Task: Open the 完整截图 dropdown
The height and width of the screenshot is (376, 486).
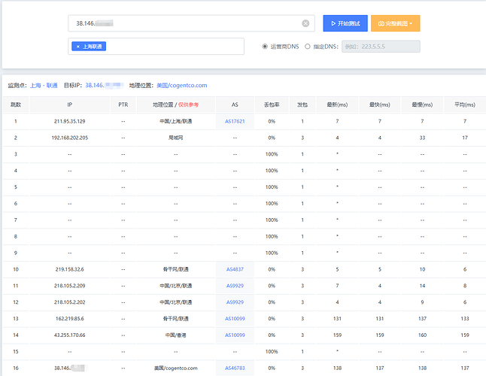Action: [x=395, y=23]
